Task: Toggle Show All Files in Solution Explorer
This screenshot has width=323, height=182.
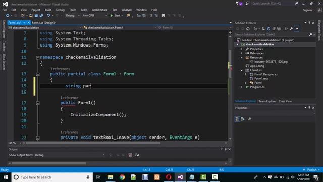Action: coord(279,29)
